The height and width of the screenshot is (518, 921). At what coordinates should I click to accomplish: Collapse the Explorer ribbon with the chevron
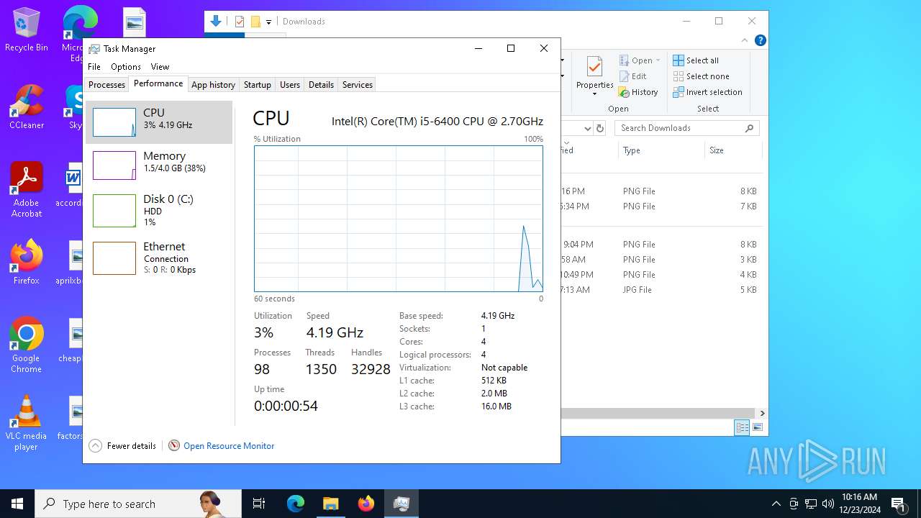coord(745,40)
